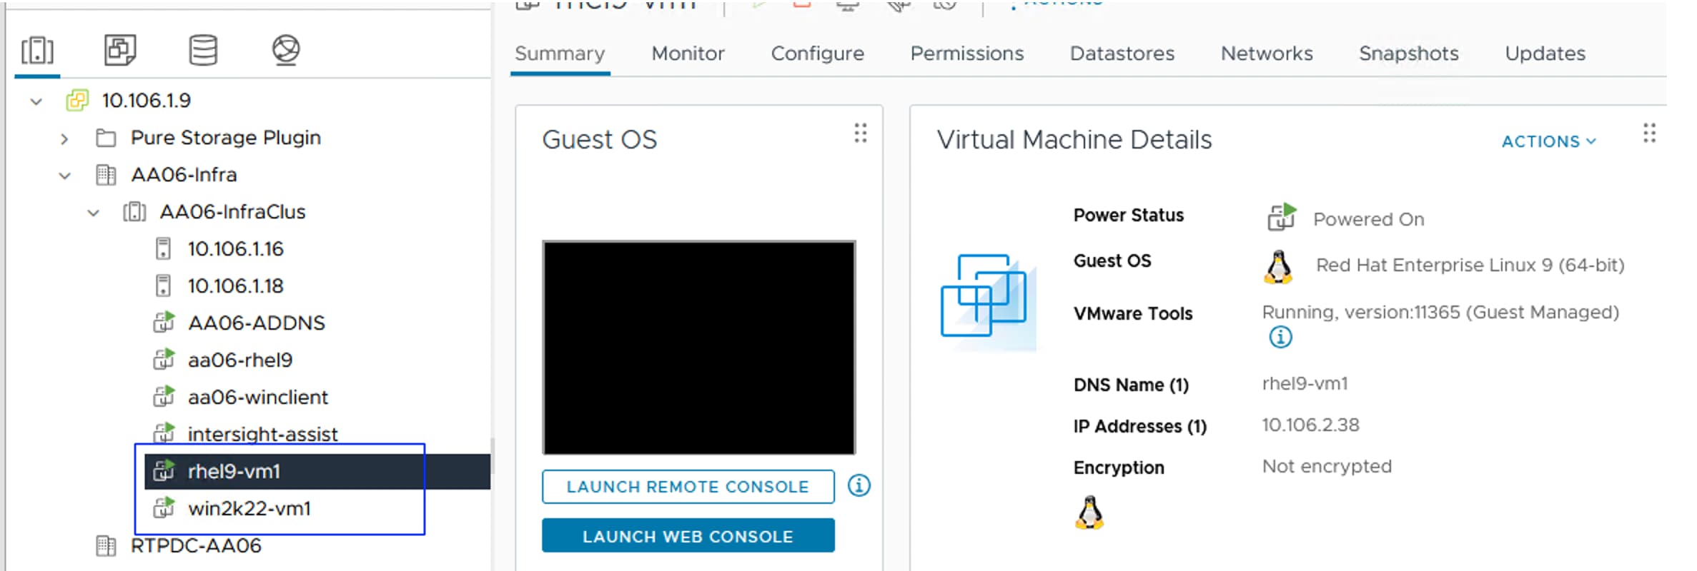This screenshot has width=1697, height=571.
Task: Click the host icon for 10.106.1.18
Action: coord(163,285)
